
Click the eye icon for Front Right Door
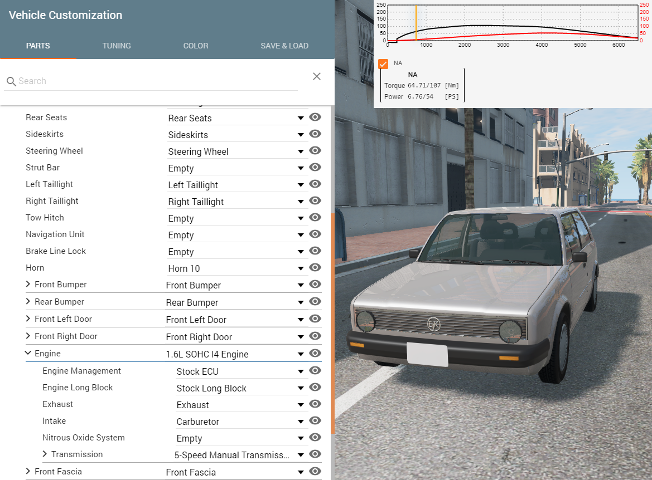point(315,336)
